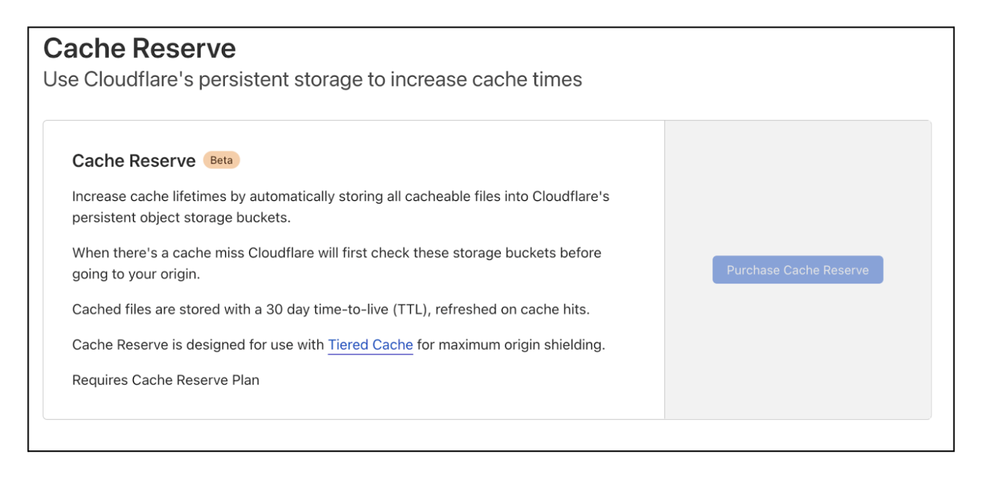Image resolution: width=986 pixels, height=480 pixels.
Task: Click the sentence mentioning maximum origin shielding
Action: point(511,345)
